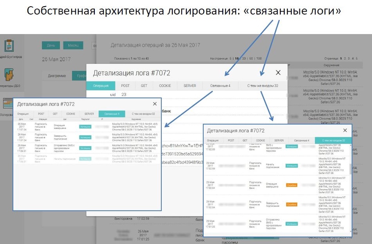Viewport: 372px width, 244px height.
Task: Close the dialog with Связанные 4 tab highlighted
Action: 155,104
